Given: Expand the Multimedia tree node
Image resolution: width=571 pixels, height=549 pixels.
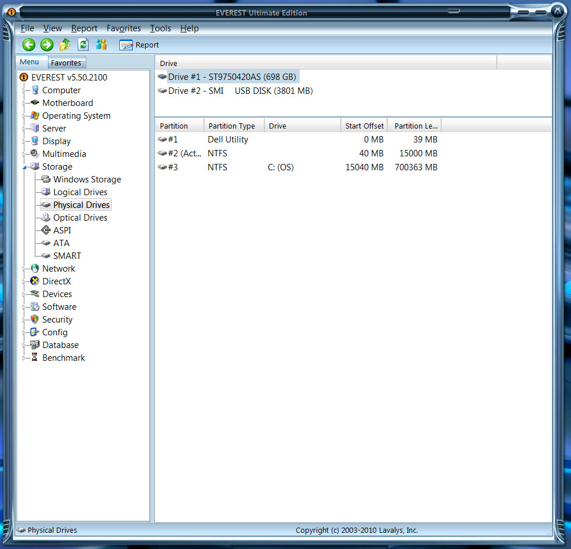Looking at the screenshot, I should [24, 154].
